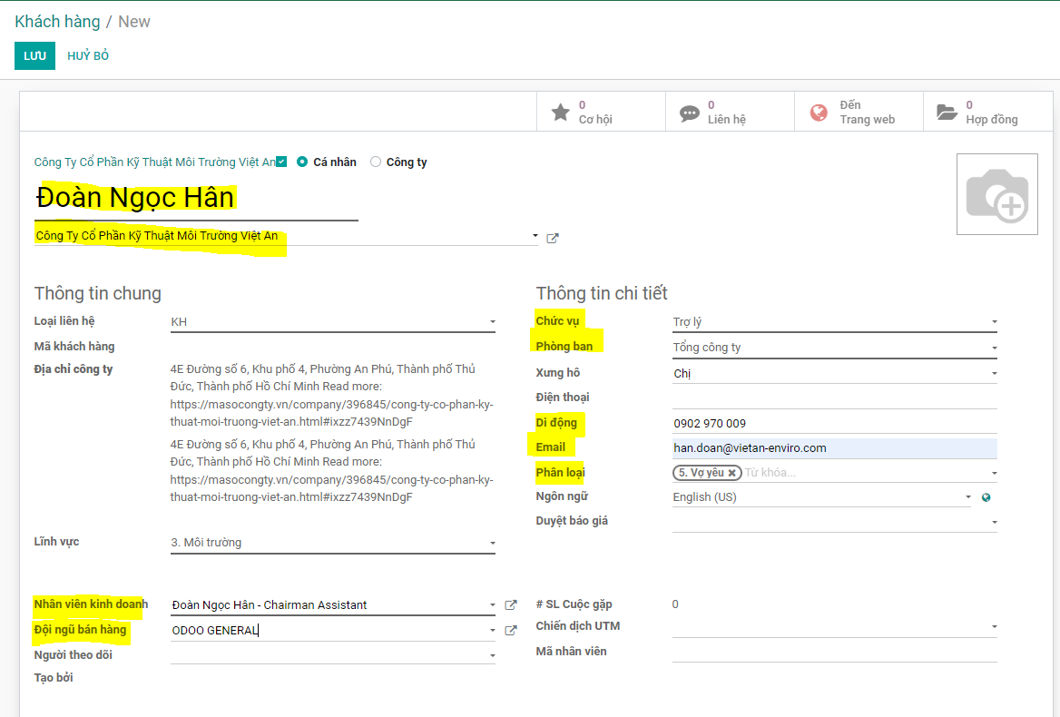Expand the Loại liên hệ dropdown
Image resolution: width=1060 pixels, height=717 pixels.
[x=492, y=322]
